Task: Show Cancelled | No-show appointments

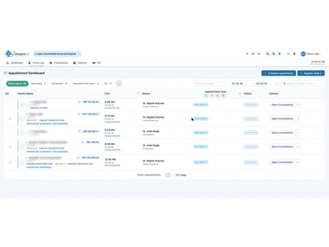Action: click(x=86, y=84)
